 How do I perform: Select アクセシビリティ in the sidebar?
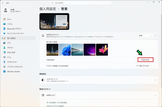(x=19, y=62)
